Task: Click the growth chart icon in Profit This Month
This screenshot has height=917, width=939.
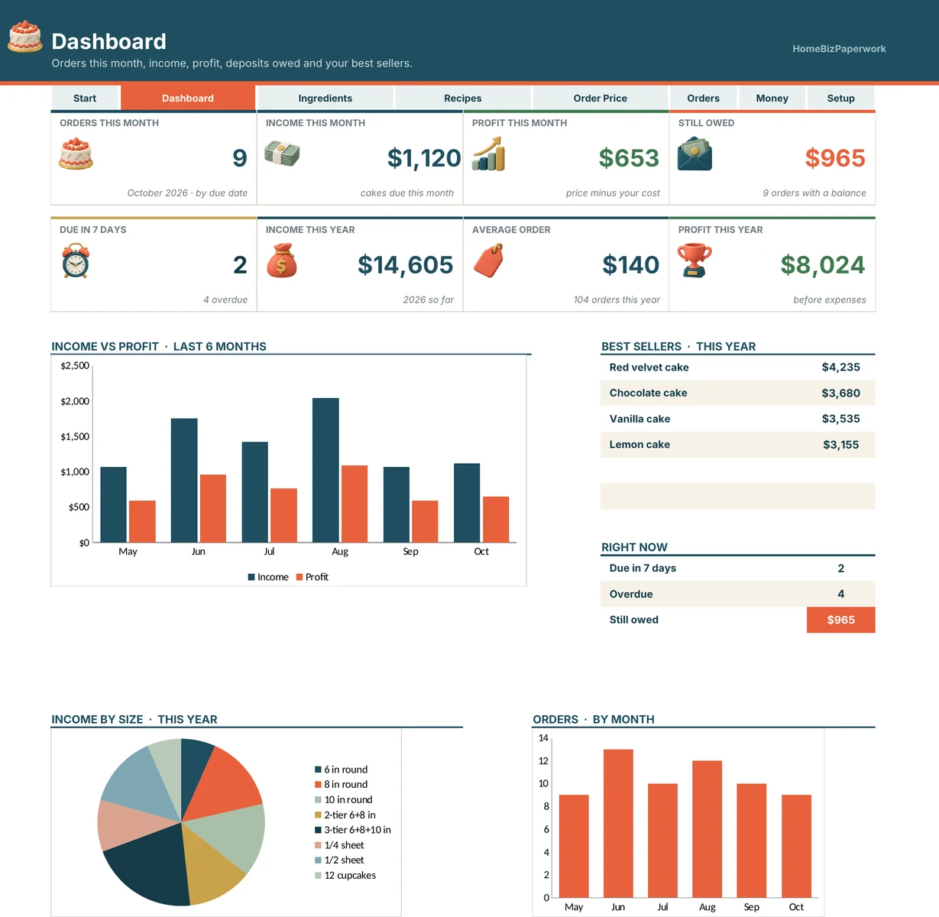Action: click(488, 154)
